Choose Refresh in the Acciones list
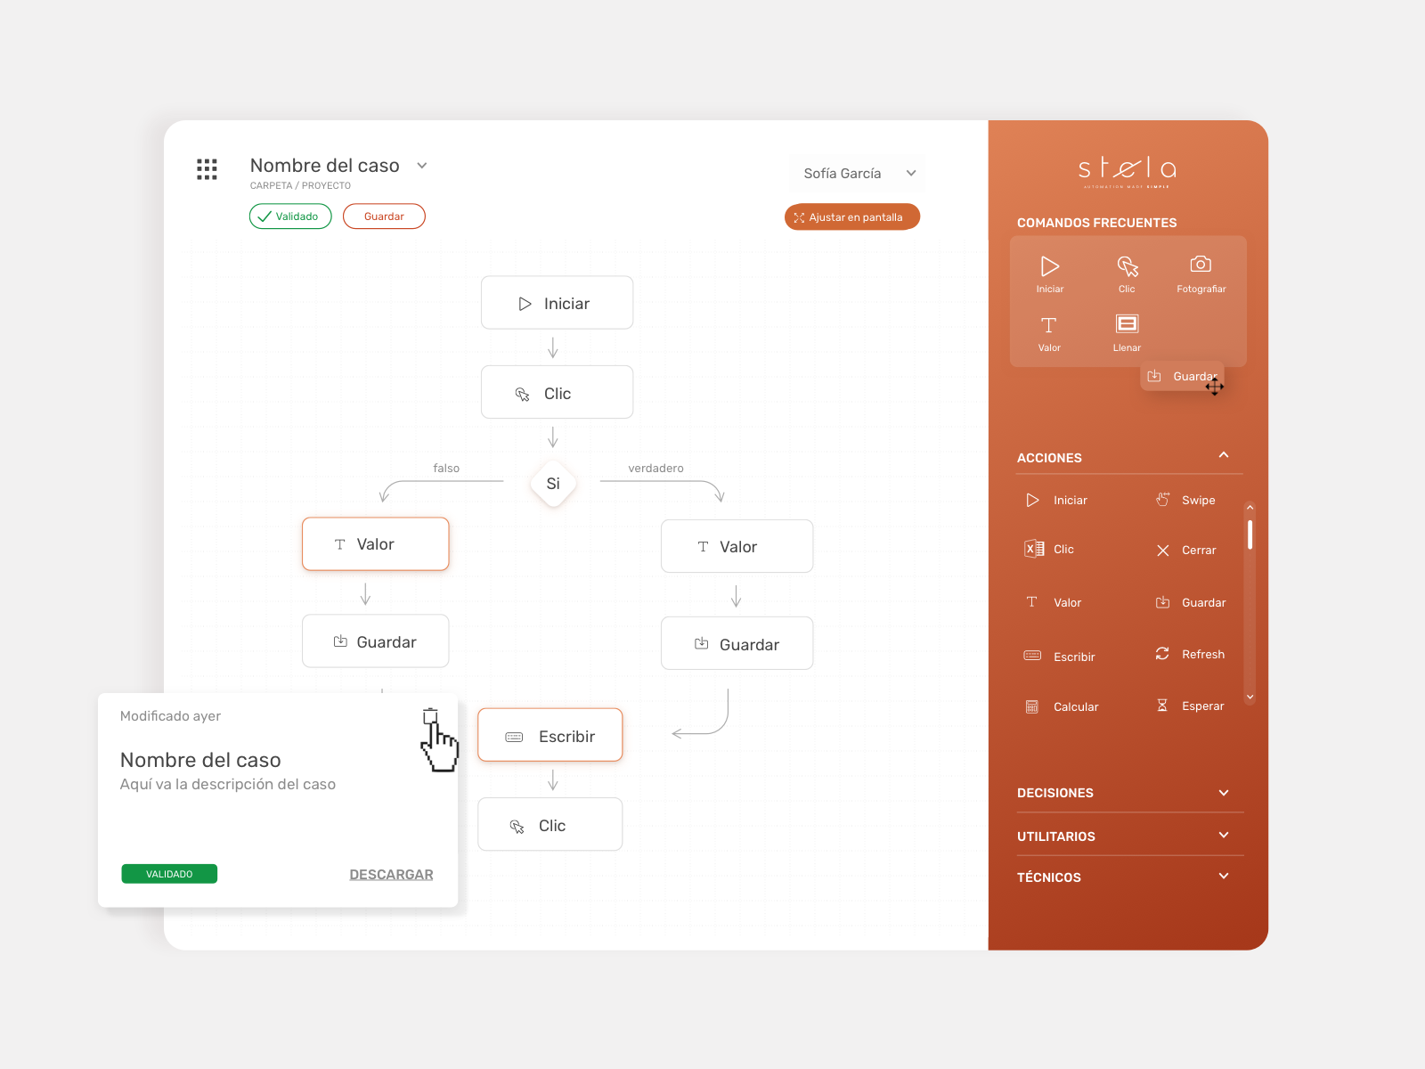Viewport: 1425px width, 1069px height. click(1190, 655)
